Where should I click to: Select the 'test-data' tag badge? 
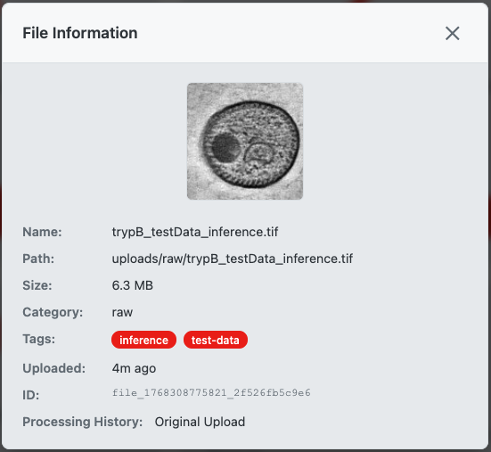click(x=216, y=340)
